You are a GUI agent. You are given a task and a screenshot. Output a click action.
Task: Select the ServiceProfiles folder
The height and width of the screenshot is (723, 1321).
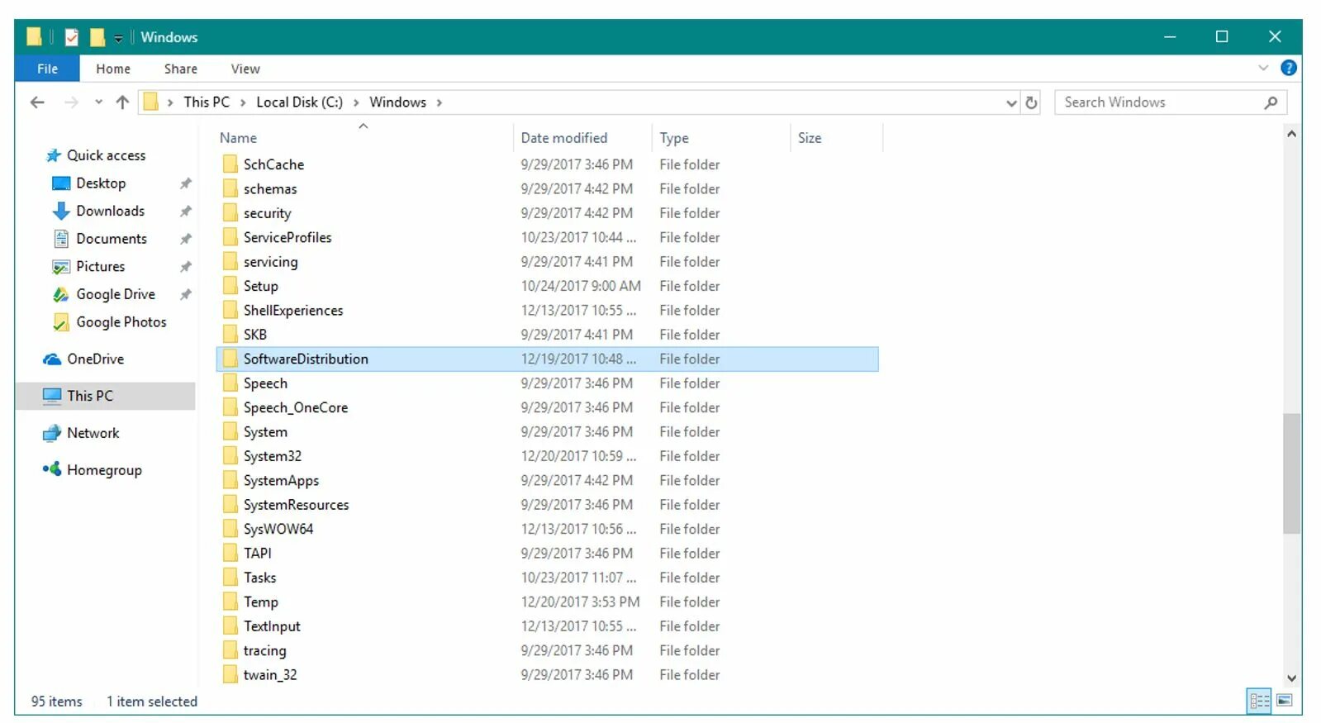pyautogui.click(x=287, y=238)
